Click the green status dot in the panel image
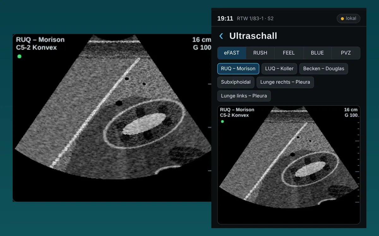The height and width of the screenshot is (236, 379). pos(222,121)
